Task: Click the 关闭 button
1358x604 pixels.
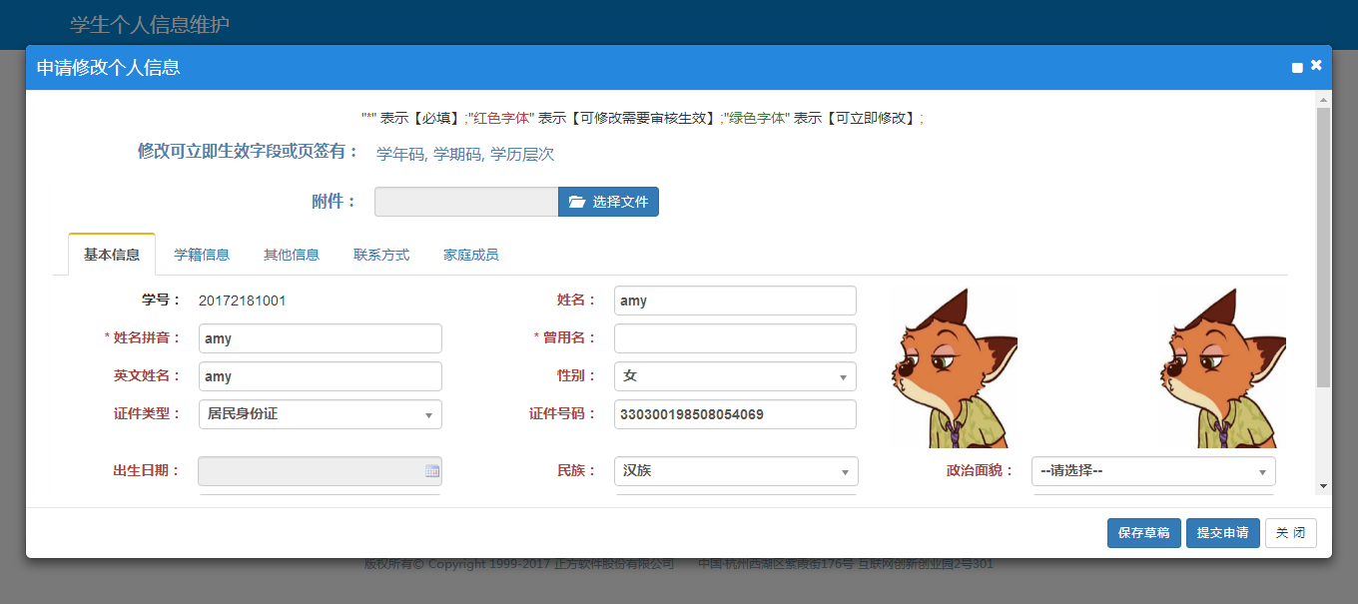Action: click(1291, 533)
